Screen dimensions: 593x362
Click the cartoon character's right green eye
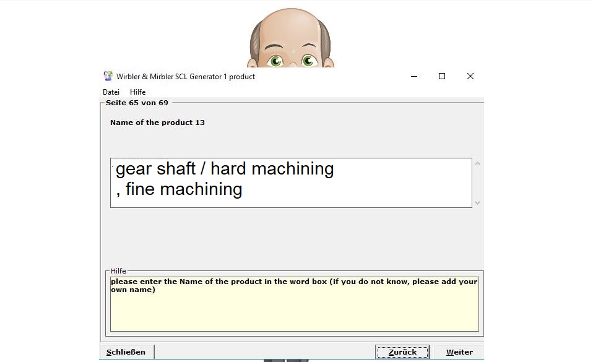point(308,61)
